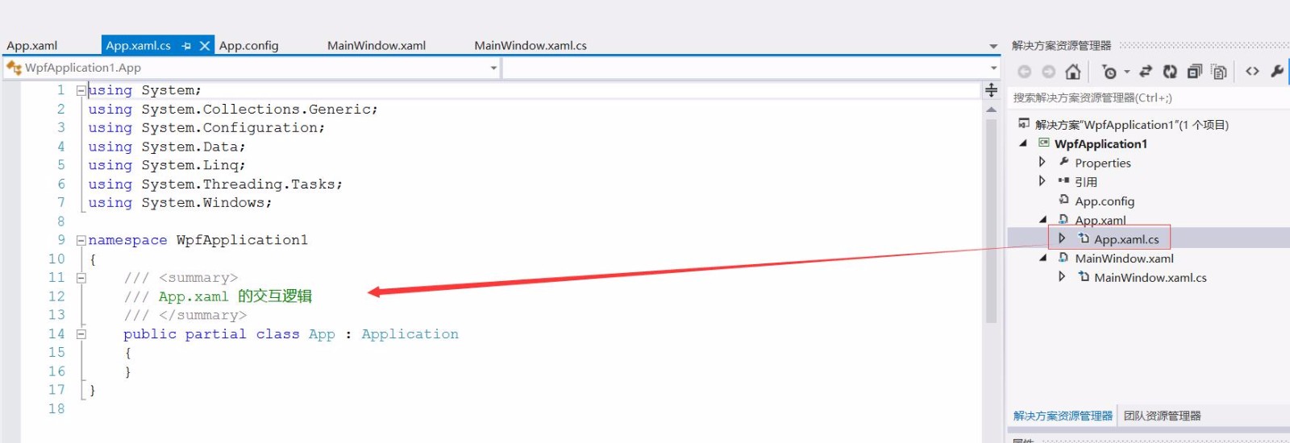Image resolution: width=1290 pixels, height=443 pixels.
Task: Expand the MainWindow.xaml.cs node arrow
Action: click(x=1061, y=276)
